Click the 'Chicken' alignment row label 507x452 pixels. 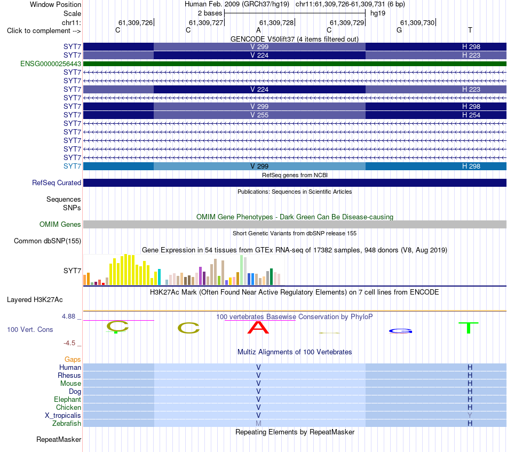click(x=68, y=407)
